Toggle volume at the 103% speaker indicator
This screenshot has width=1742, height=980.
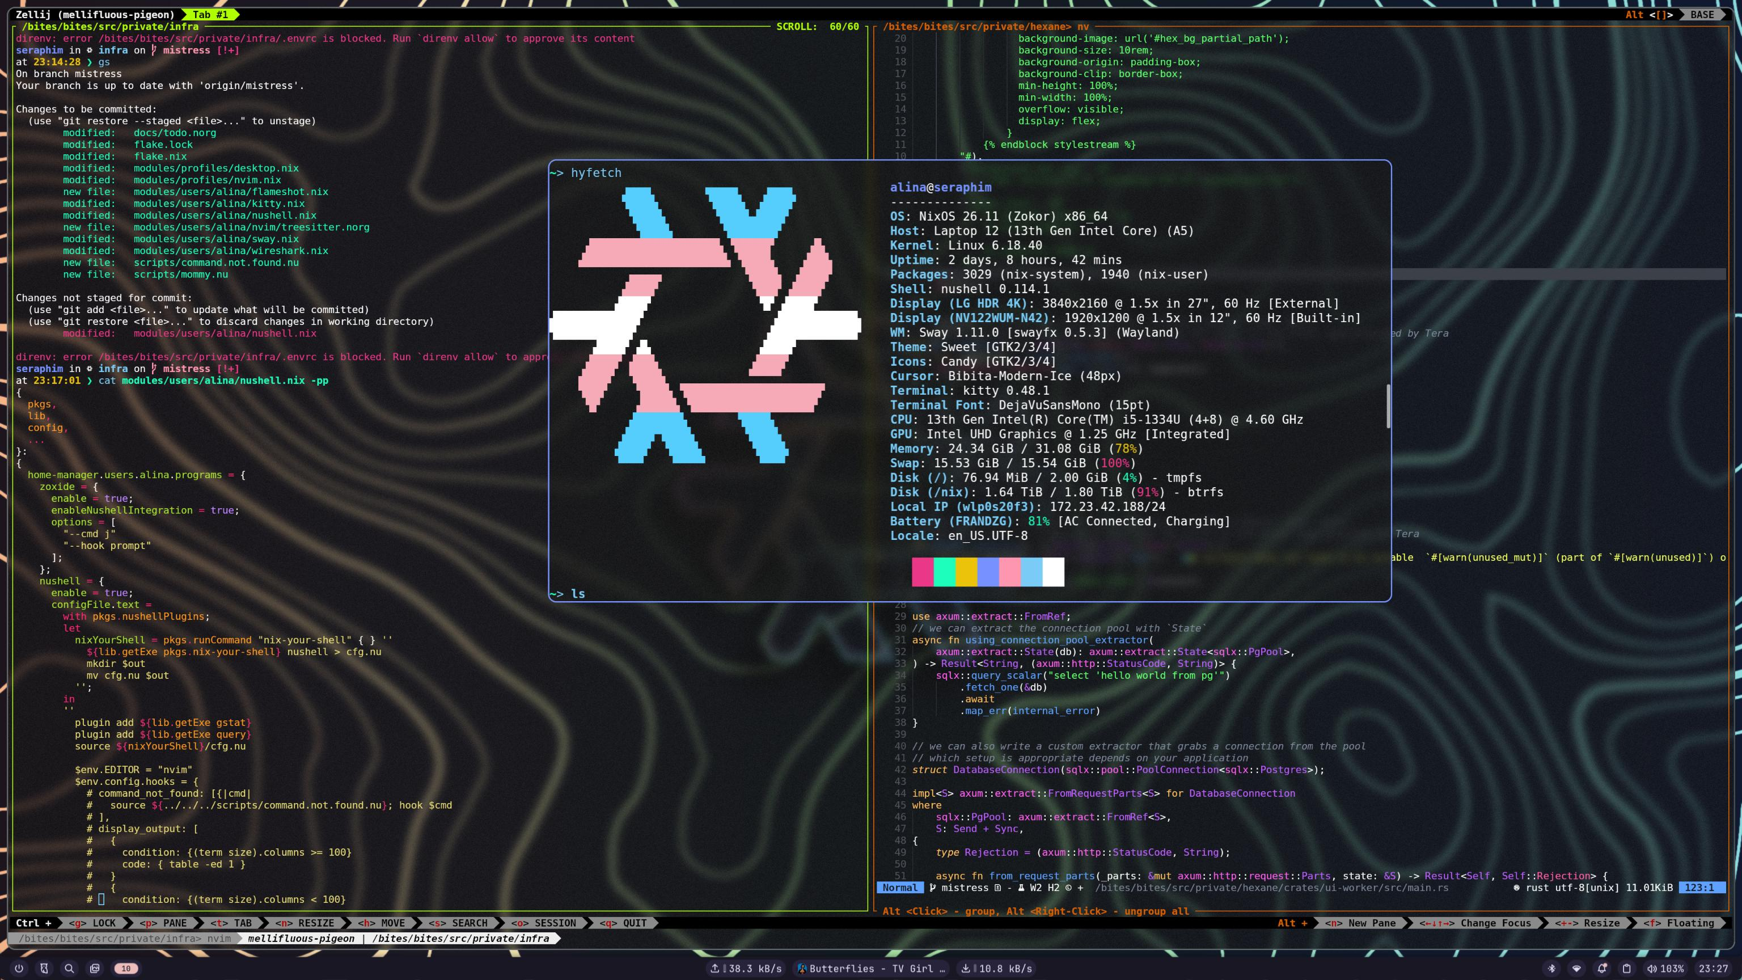point(1665,969)
